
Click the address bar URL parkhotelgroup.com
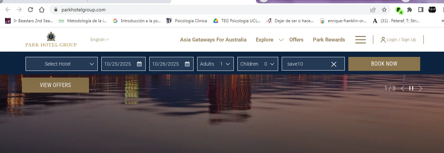83,10
